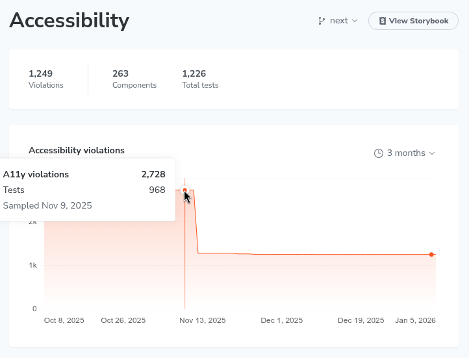This screenshot has width=469, height=358.
Task: Click the Dec 19, 2025 axis label
Action: click(x=361, y=320)
